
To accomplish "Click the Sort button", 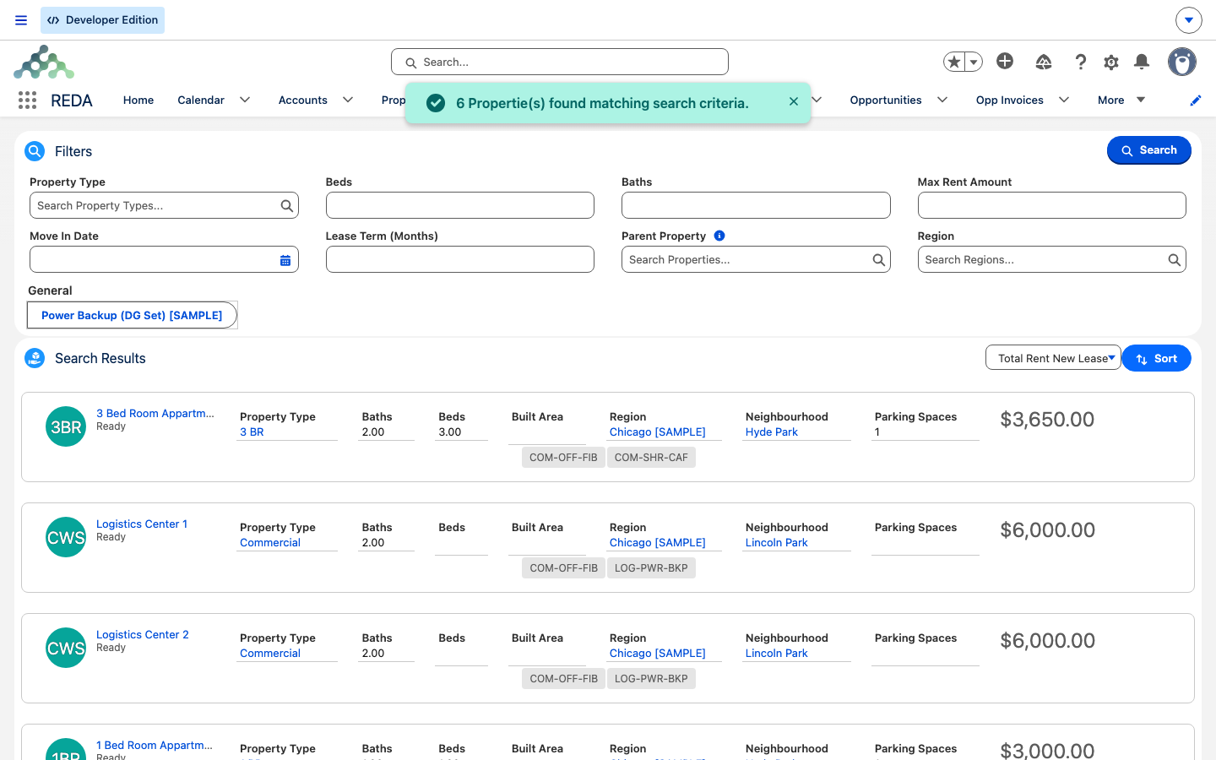I will 1156,358.
